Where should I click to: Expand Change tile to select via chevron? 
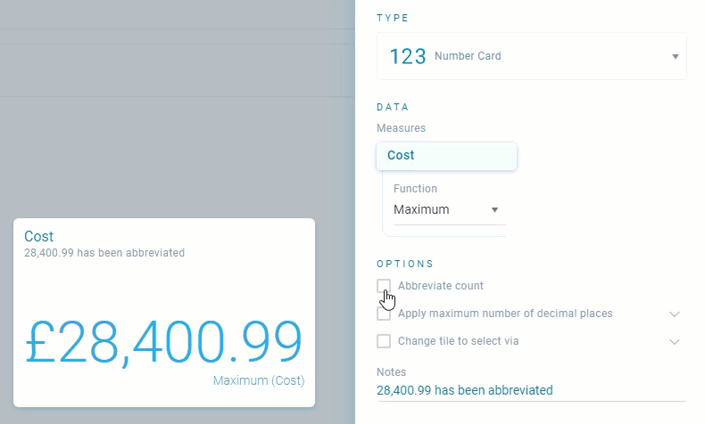(x=674, y=342)
